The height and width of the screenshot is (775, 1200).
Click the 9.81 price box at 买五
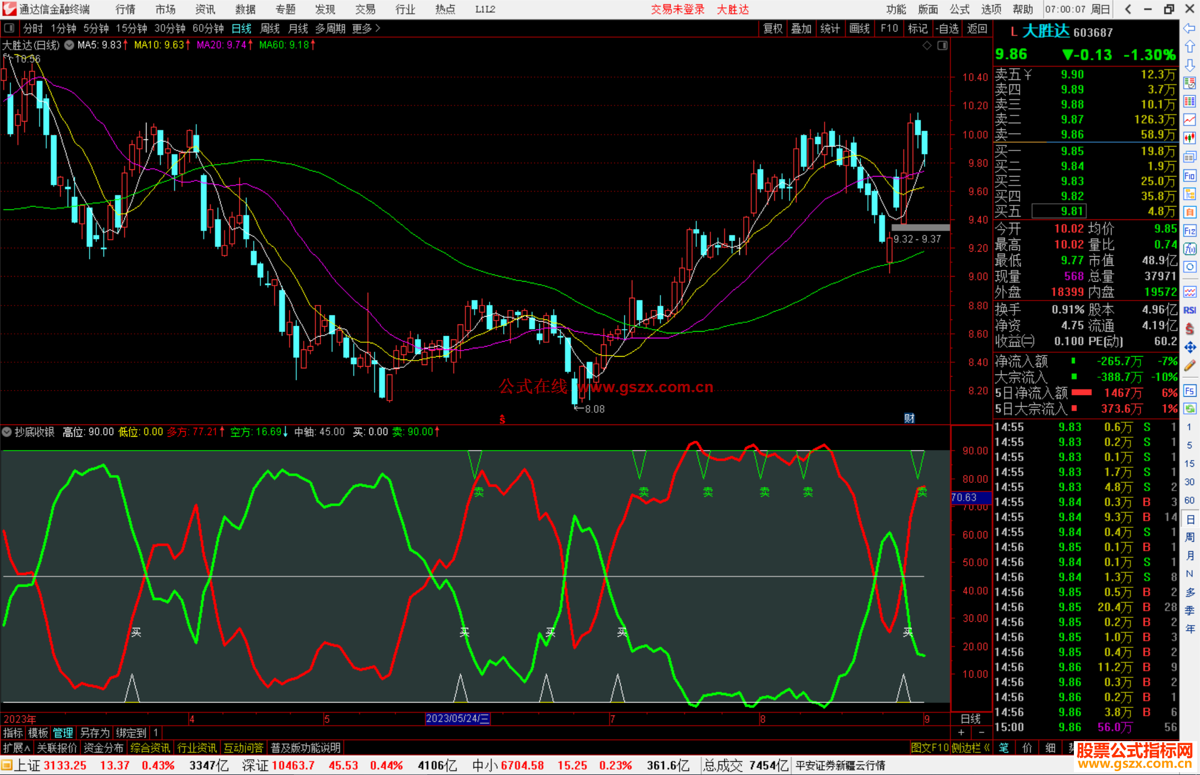pos(1059,211)
